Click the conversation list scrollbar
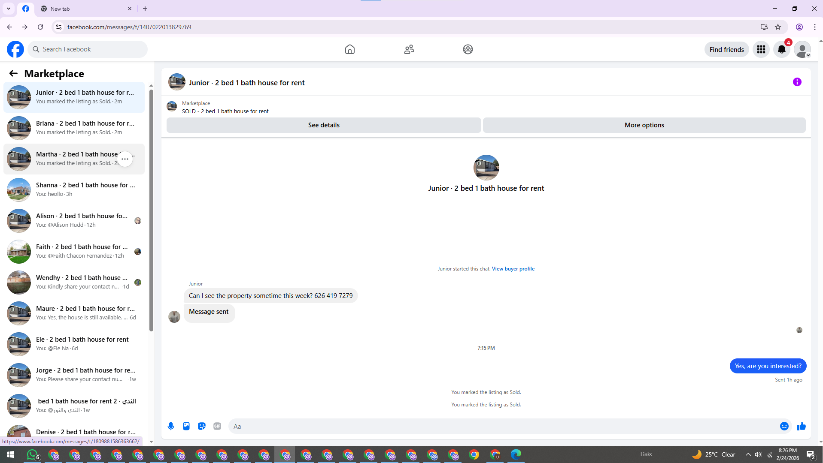823x463 pixels. 151,210
